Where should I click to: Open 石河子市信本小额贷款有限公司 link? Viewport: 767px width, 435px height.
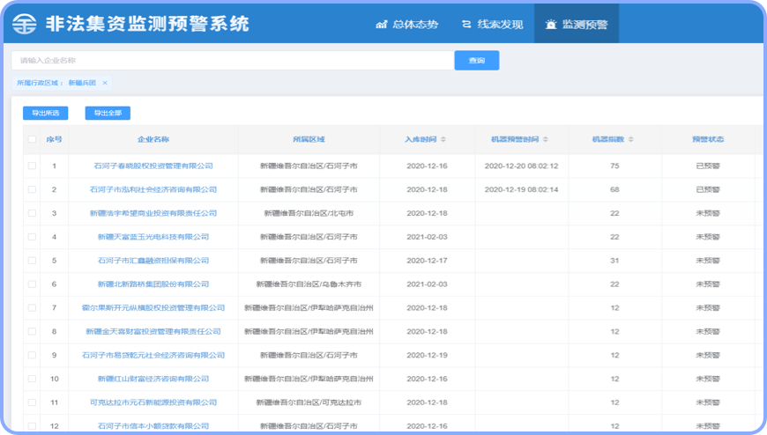pyautogui.click(x=153, y=426)
